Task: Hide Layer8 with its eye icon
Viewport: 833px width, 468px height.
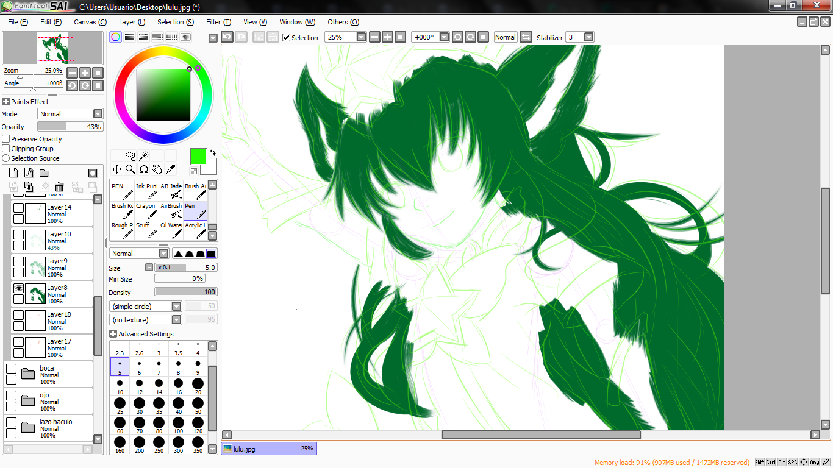Action: 18,289
